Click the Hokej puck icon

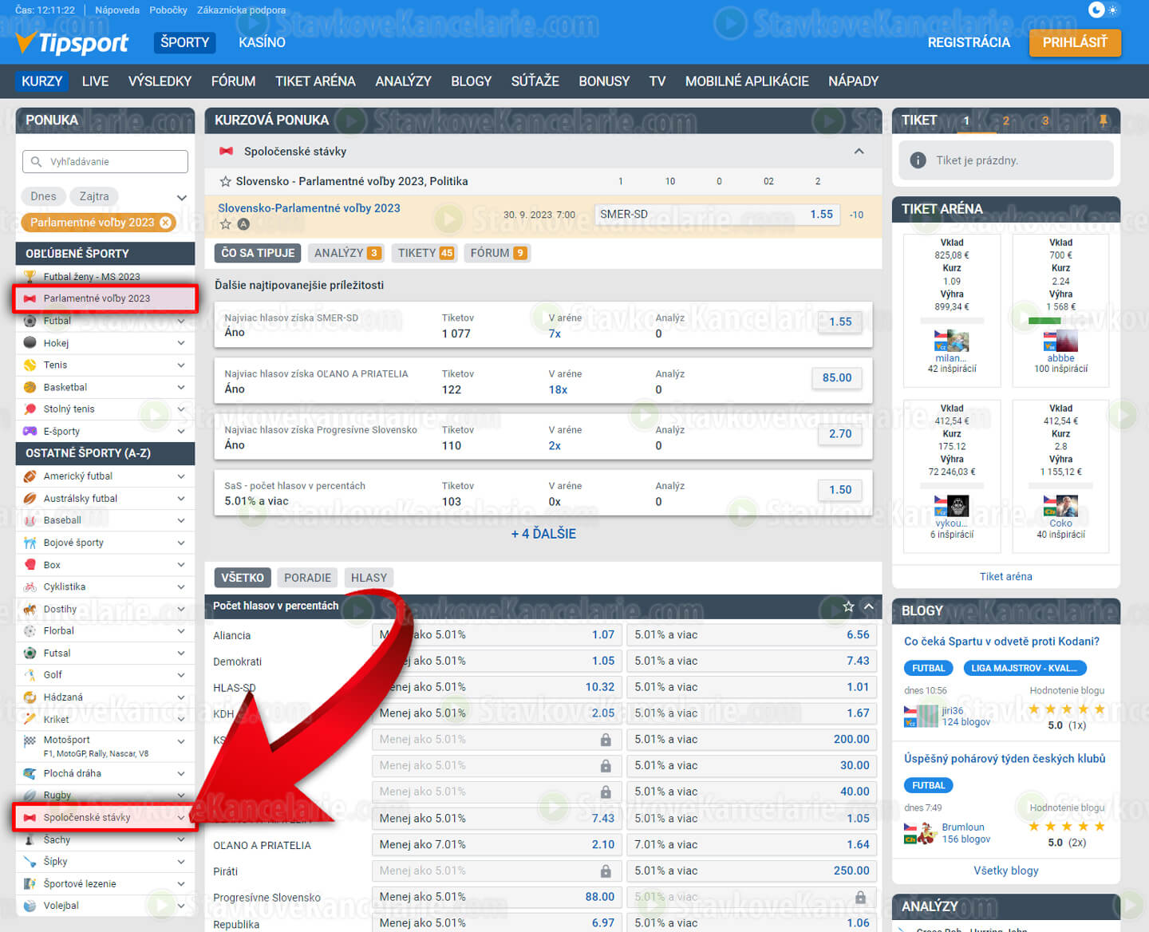click(30, 342)
